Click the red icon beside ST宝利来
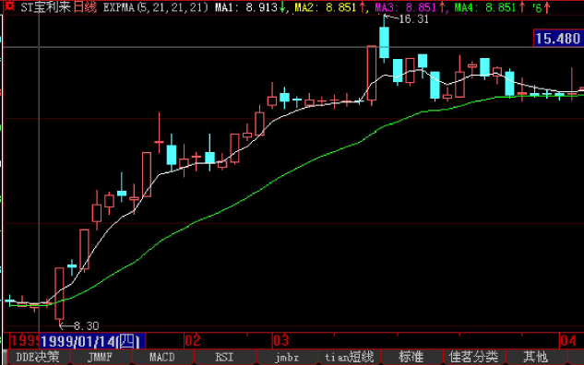584x365 pixels. tap(9, 6)
